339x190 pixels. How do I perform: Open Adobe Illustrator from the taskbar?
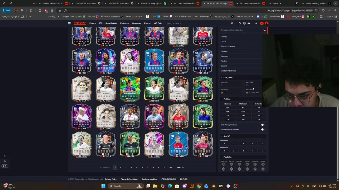[192, 186]
